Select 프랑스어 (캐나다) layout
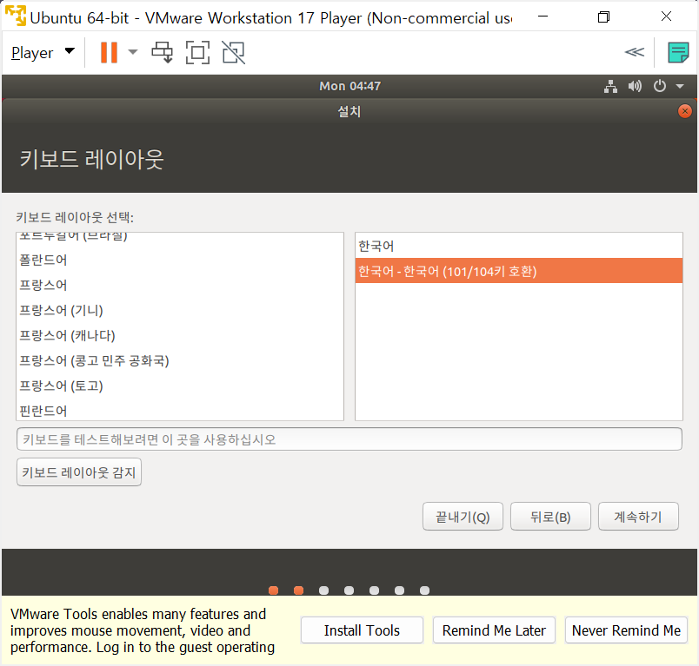 point(180,335)
